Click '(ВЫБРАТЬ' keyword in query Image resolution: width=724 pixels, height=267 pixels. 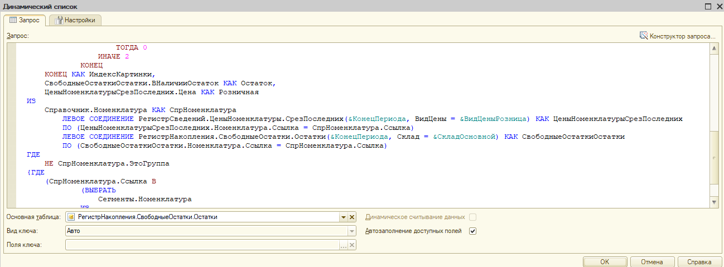point(98,190)
